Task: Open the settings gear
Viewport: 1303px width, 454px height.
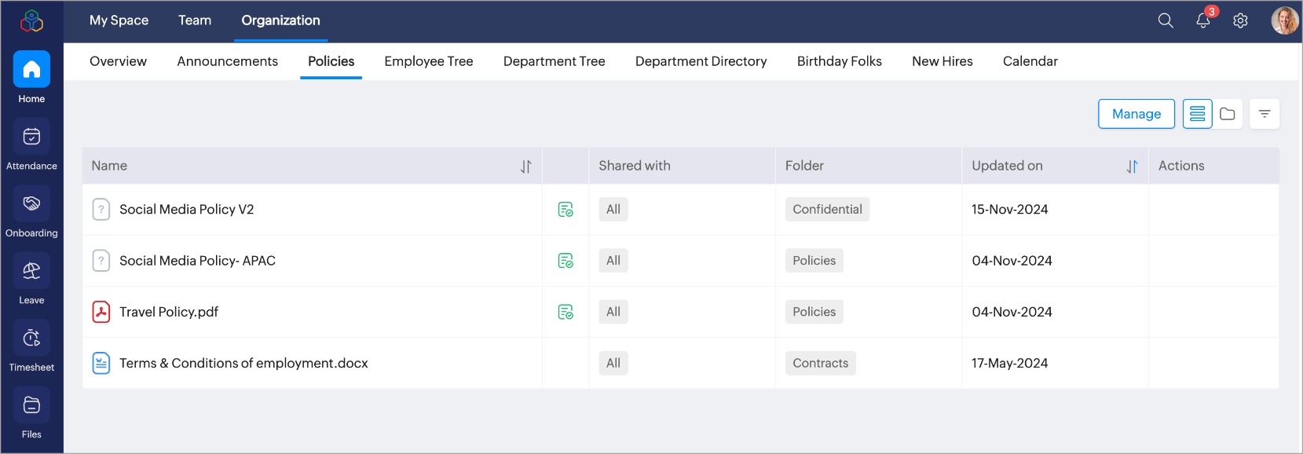Action: [1240, 20]
